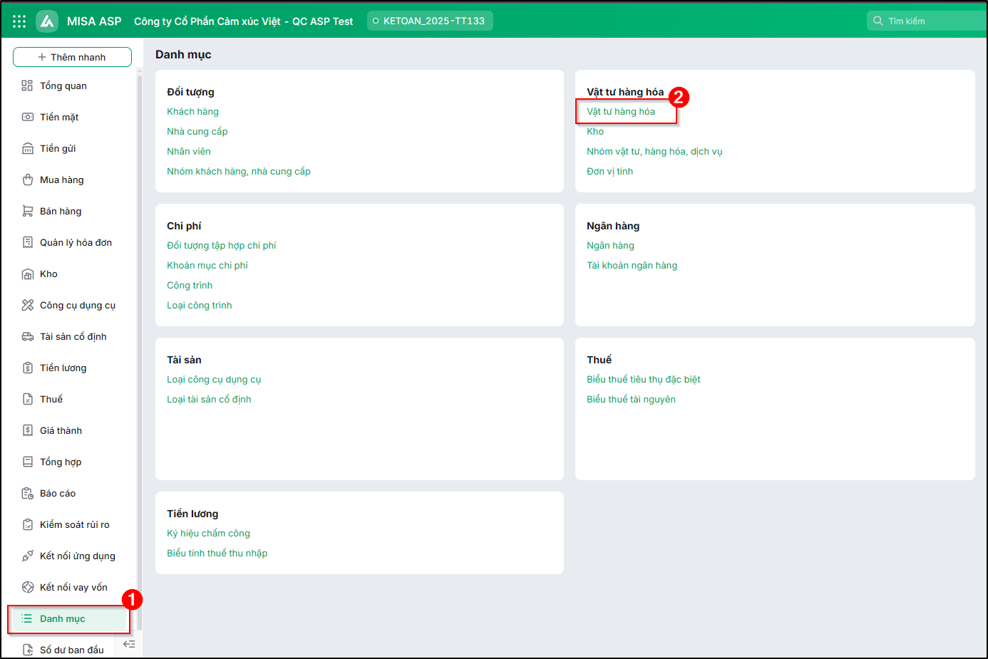Screen dimensions: 988x659
Task: Click the Tiền gửi bank icon
Action: (x=27, y=148)
